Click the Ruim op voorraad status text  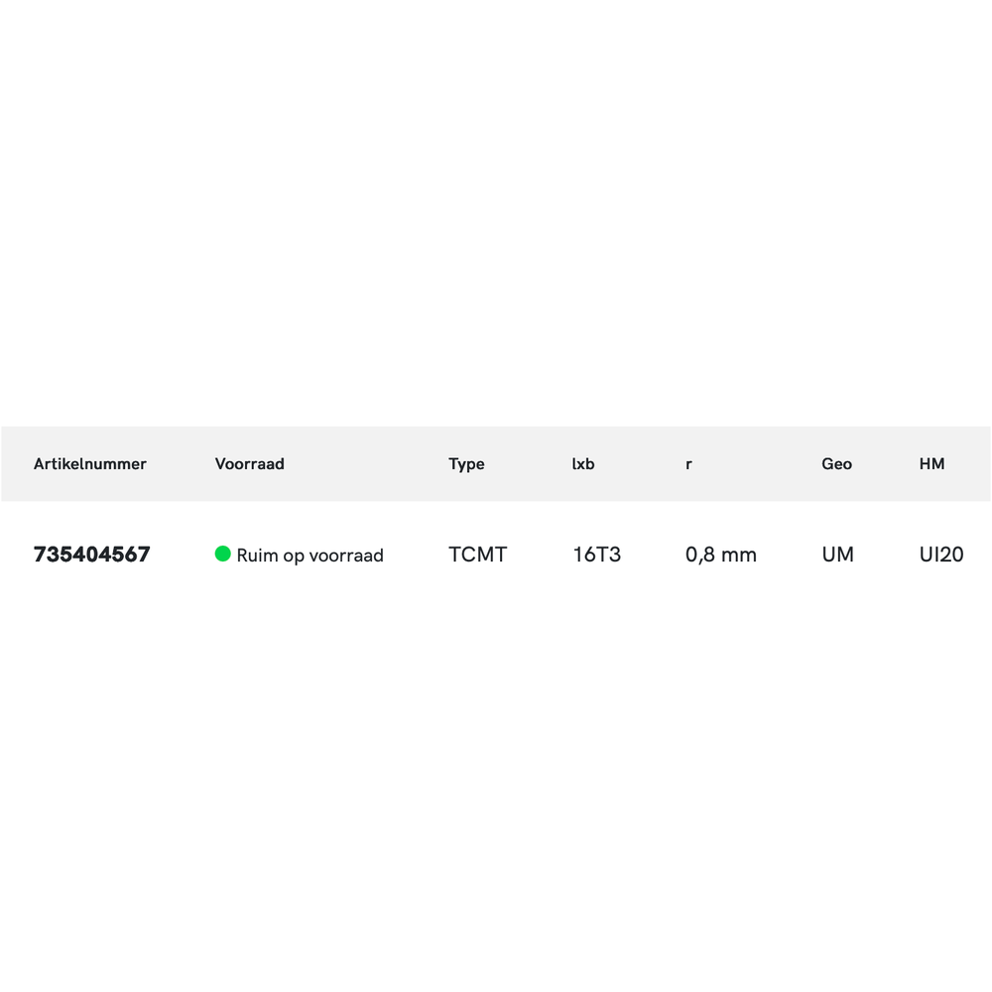[310, 556]
